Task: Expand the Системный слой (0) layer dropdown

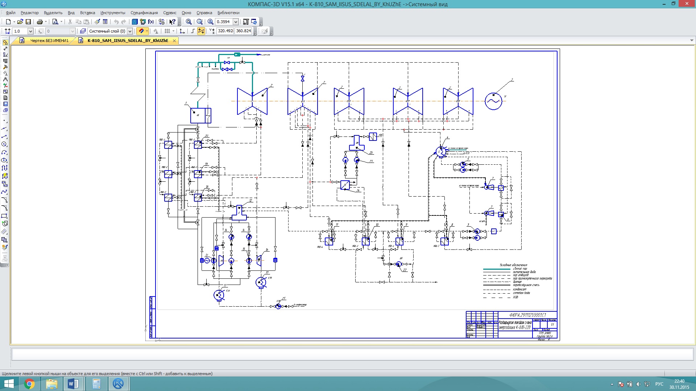Action: click(130, 31)
